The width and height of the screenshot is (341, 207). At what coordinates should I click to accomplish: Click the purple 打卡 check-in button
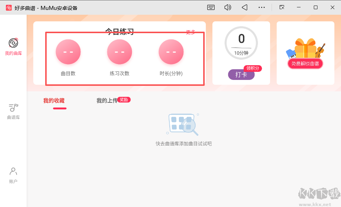(x=241, y=74)
